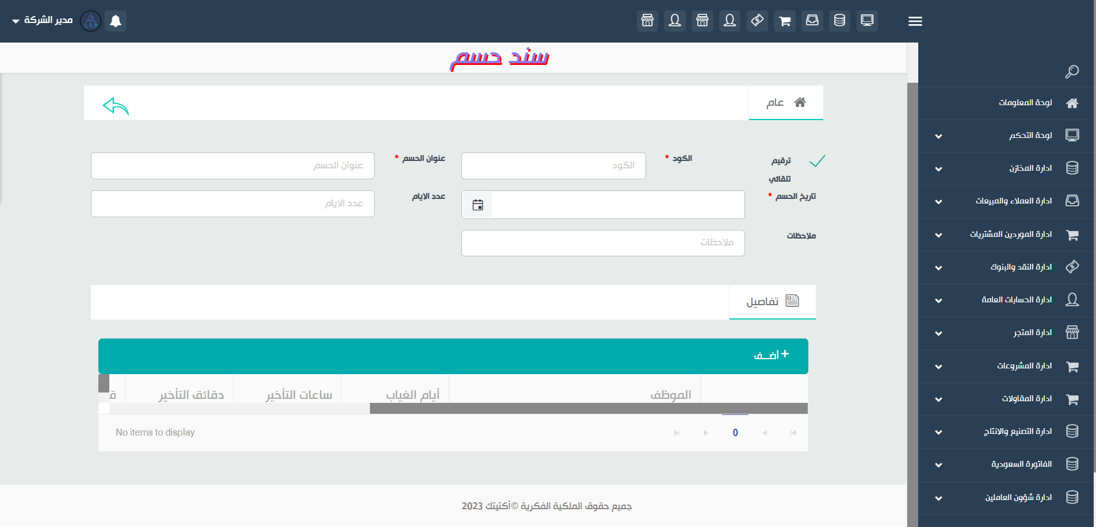Viewport: 1096px width, 527px height.
Task: Click the cart icon beside ادارة المقاولات
Action: tap(1072, 399)
